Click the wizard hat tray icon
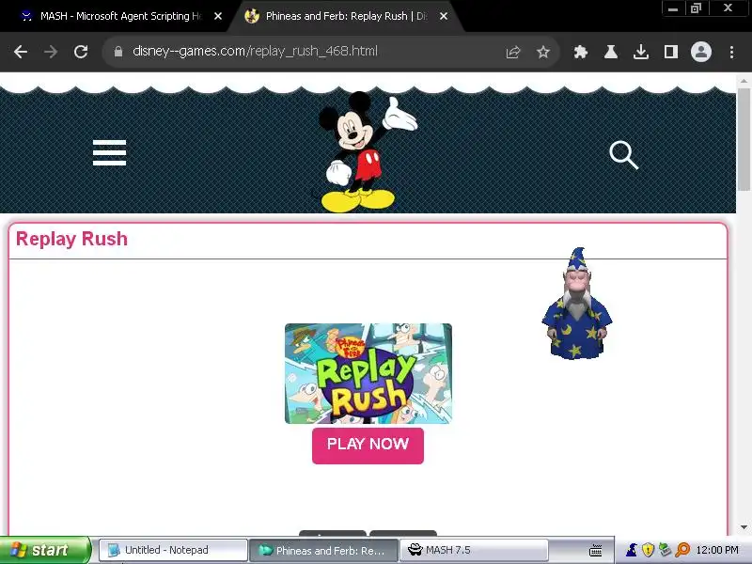This screenshot has height=564, width=752. click(632, 550)
